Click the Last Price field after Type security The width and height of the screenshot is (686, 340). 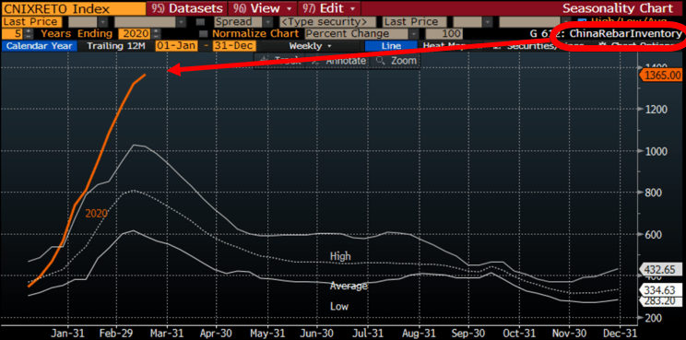[415, 22]
